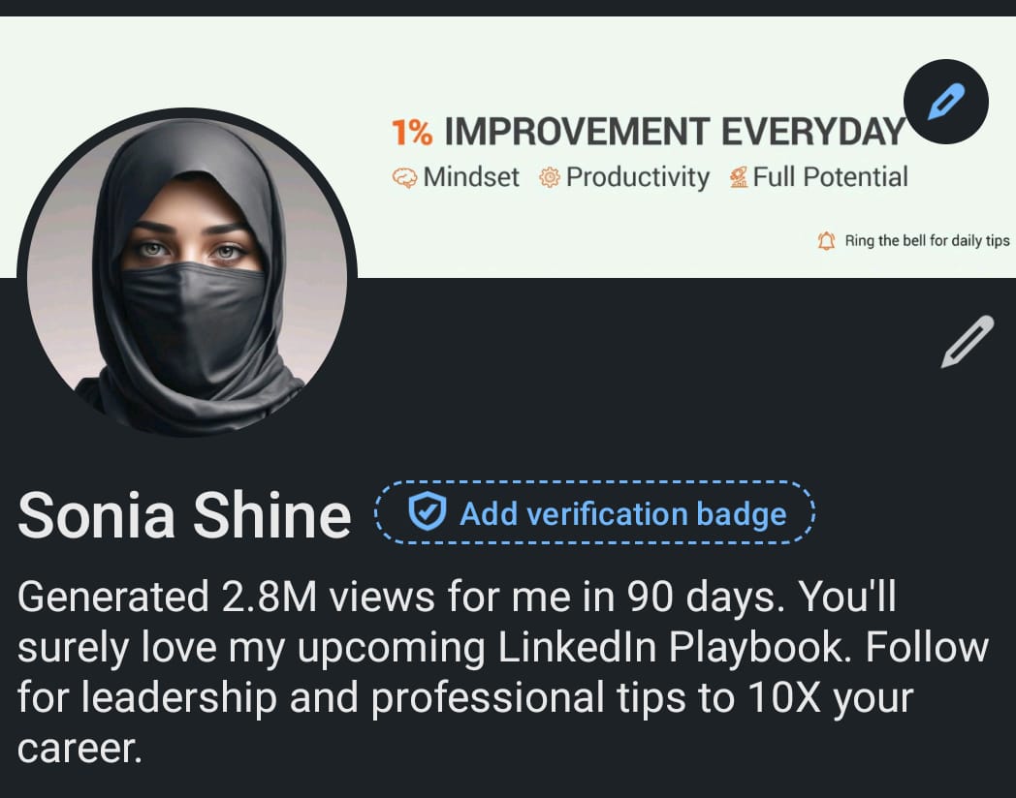Click the Mindset banner label
Screen dimensions: 1016x798
471,176
